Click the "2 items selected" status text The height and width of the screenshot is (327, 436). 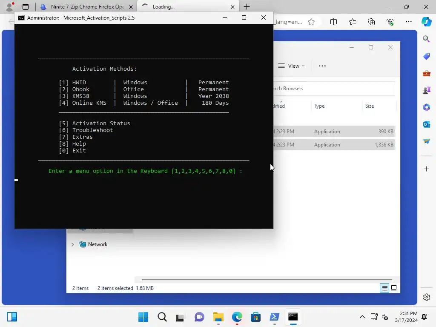coord(115,288)
